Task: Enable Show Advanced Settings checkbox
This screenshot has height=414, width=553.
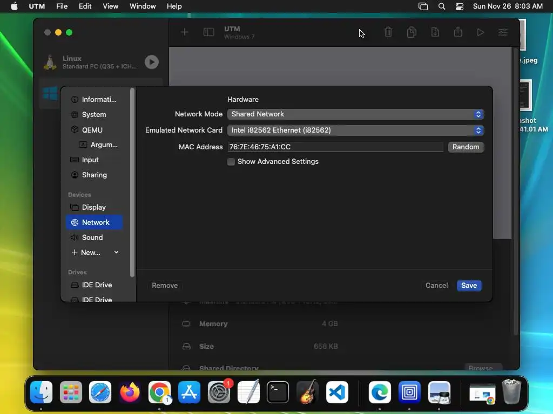Action: (231, 162)
